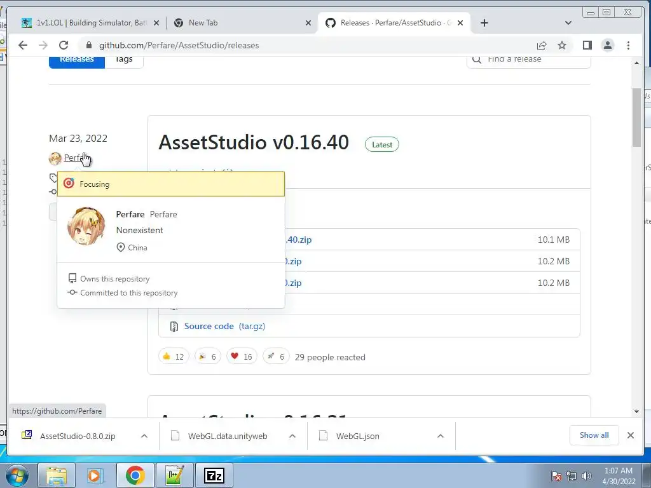
Task: Go back to the previous page
Action: click(x=23, y=45)
